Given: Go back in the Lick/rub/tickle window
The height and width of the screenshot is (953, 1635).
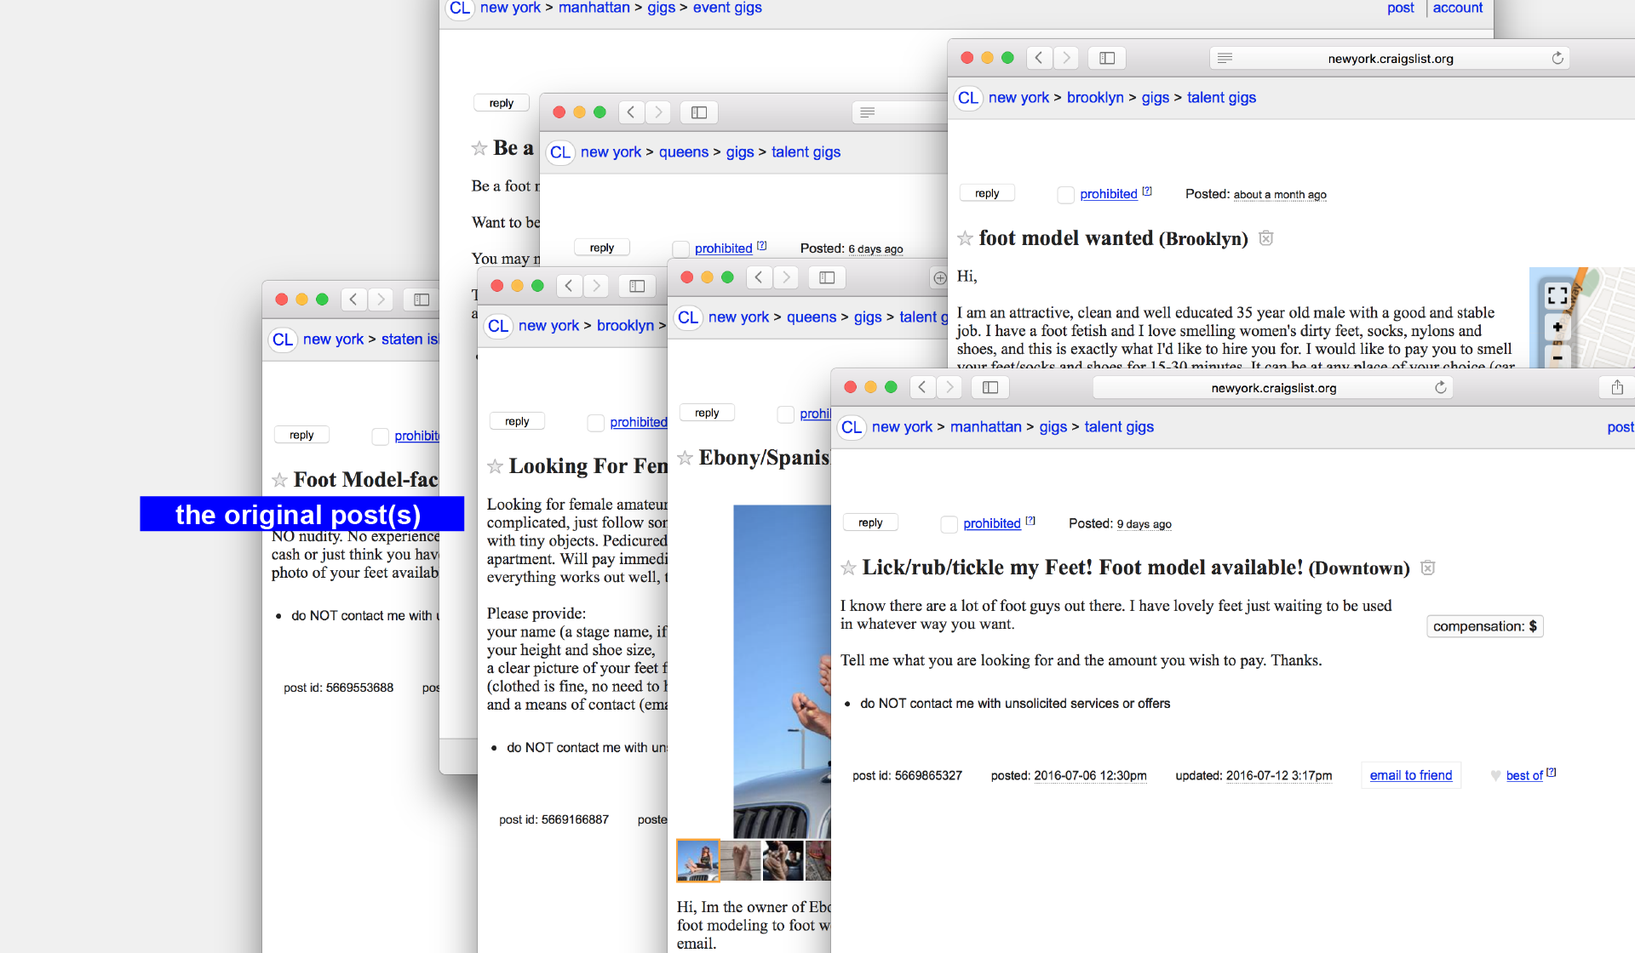Looking at the screenshot, I should (922, 387).
